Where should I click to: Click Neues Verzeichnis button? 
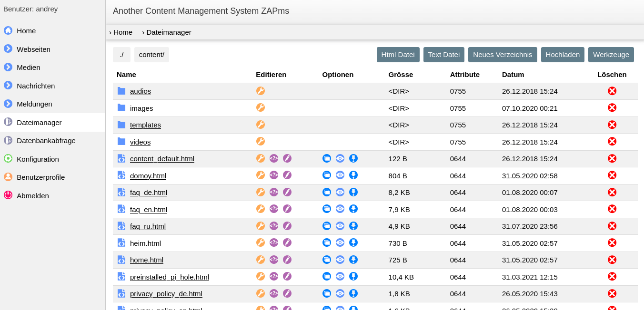[x=503, y=55]
